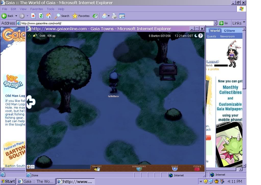
Task: Click the Print icon in toolbar
Action: [x=114, y=16]
